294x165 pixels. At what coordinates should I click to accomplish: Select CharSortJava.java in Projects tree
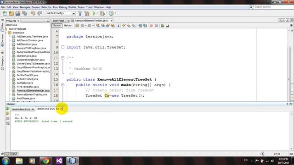point(27,56)
